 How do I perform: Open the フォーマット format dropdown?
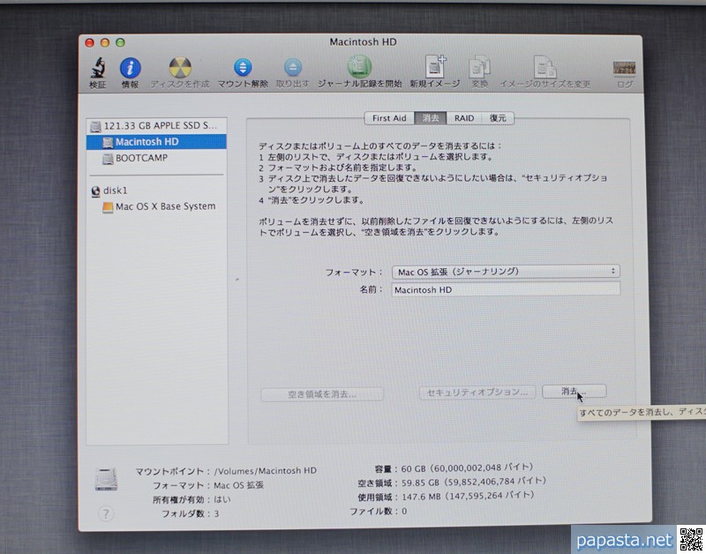[x=506, y=272]
